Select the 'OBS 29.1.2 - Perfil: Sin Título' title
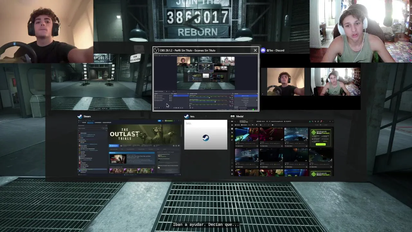Viewport: 412px width, 232px height. click(188, 50)
